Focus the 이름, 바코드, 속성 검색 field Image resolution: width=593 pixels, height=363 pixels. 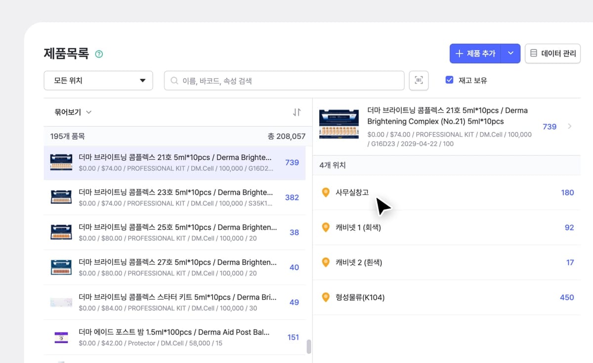pyautogui.click(x=284, y=81)
